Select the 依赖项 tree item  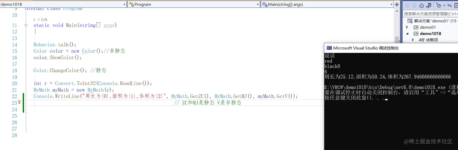432,40
